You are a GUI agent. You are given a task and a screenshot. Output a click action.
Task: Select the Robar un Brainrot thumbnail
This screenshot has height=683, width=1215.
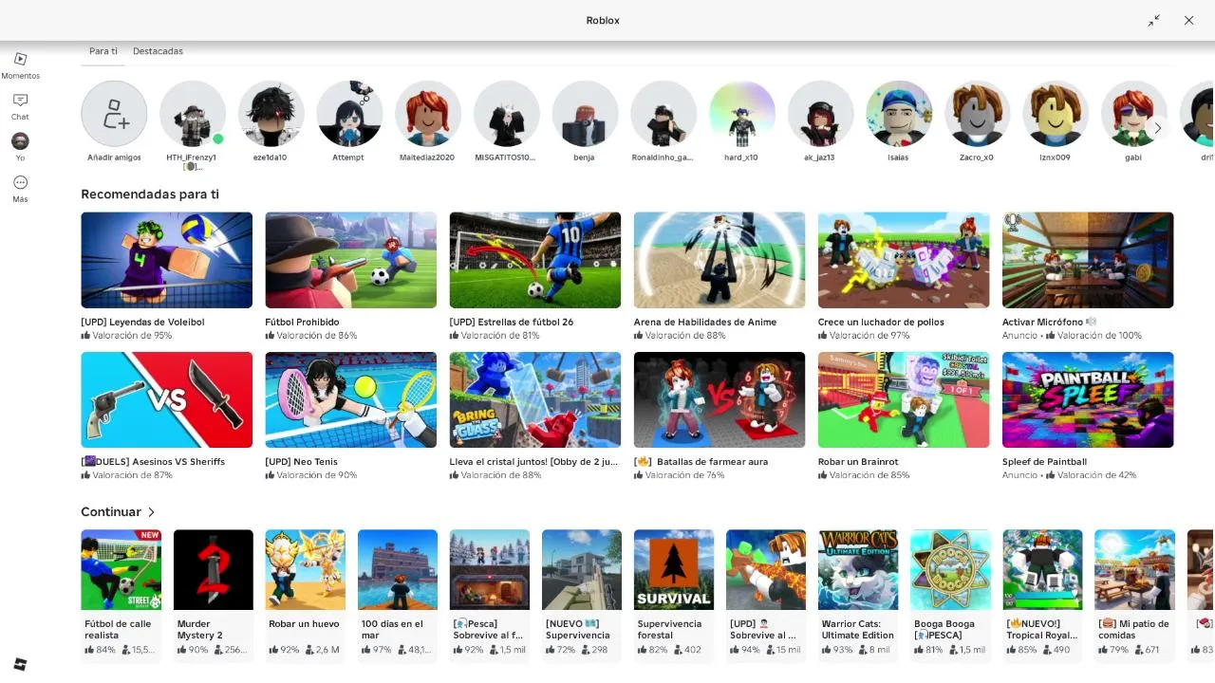[904, 399]
